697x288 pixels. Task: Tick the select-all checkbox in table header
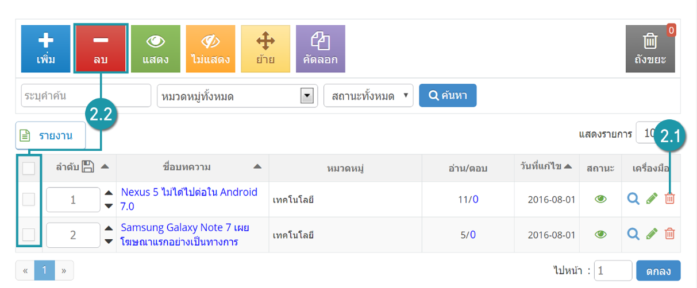[x=29, y=168]
